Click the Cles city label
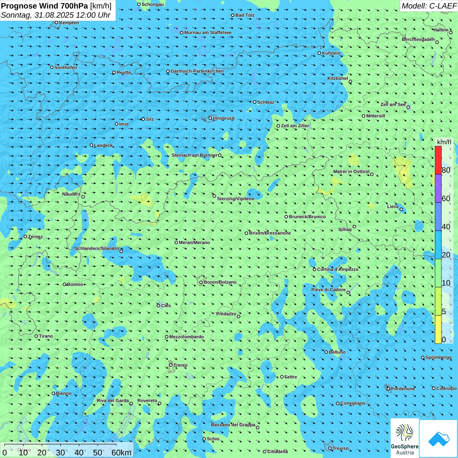Viewport: 458px width, 458px height. tap(166, 306)
